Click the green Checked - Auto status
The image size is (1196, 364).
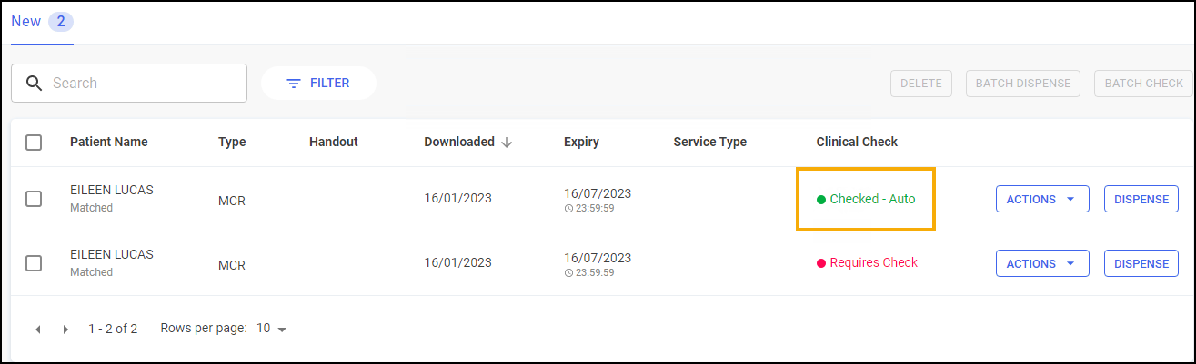point(871,199)
